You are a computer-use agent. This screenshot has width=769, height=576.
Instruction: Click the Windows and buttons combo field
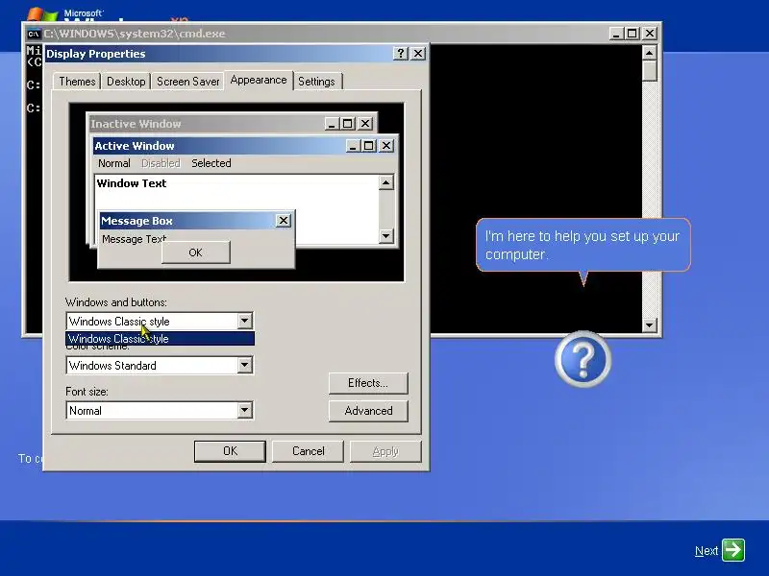(160, 322)
